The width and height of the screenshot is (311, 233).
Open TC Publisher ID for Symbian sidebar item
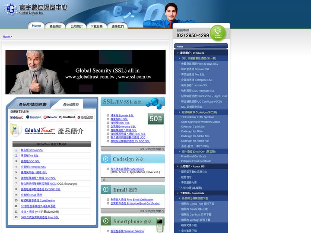click(197, 117)
